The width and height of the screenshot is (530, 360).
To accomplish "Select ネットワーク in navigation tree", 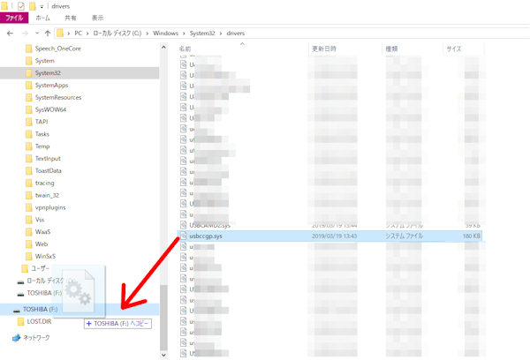I will pyautogui.click(x=36, y=337).
